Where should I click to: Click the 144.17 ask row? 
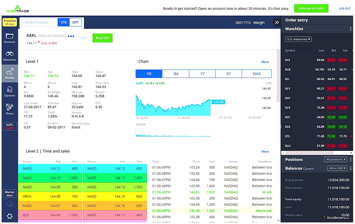pyautogui.click(x=115, y=215)
